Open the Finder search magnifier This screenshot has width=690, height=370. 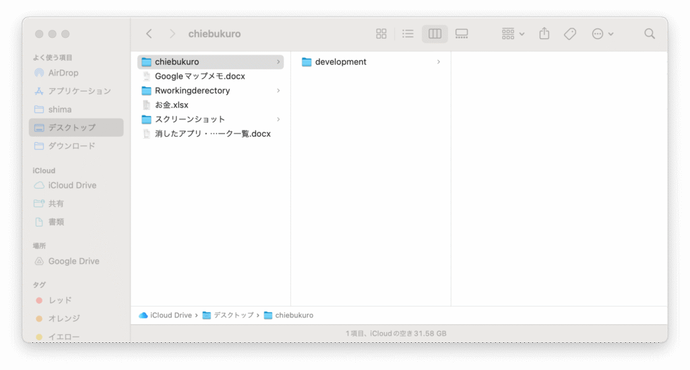[650, 34]
